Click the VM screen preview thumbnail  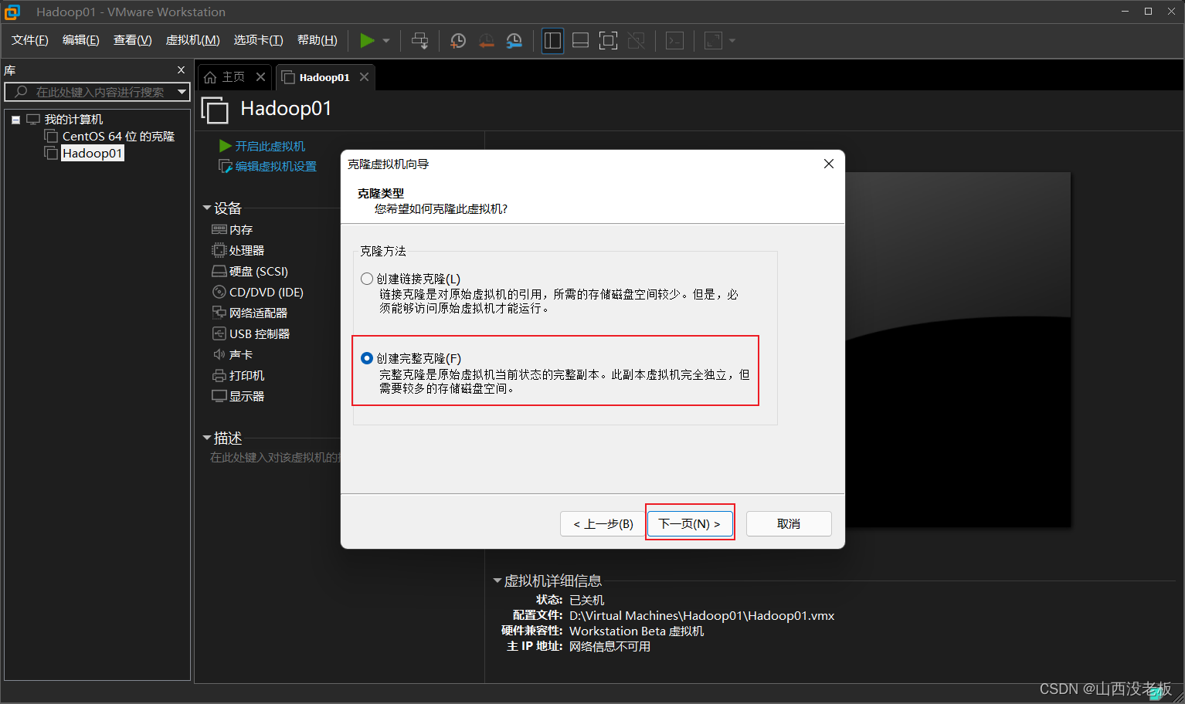click(x=958, y=350)
